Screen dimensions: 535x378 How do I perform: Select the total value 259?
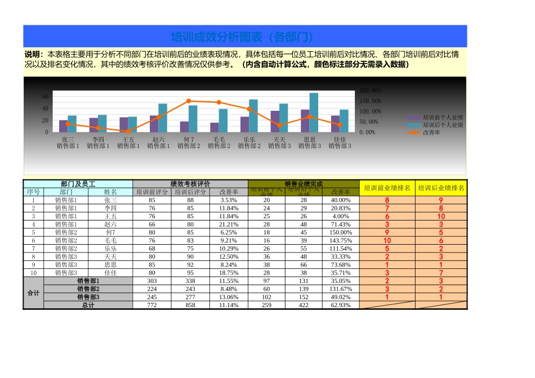pos(266,305)
